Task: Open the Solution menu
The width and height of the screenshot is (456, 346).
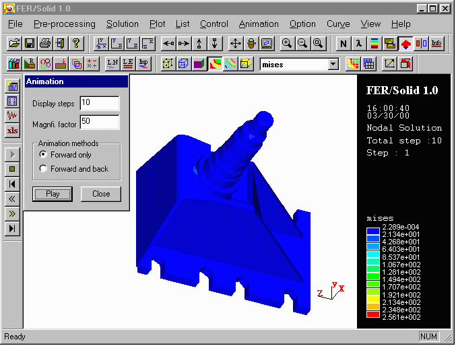Action: tap(122, 24)
